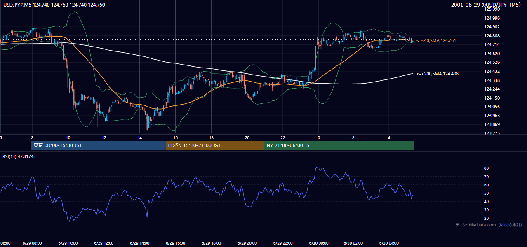The image size is (527, 247).
Task: Click price axis label 124.526
Action: [x=491, y=62]
